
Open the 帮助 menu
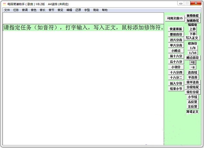pyautogui.click(x=105, y=10)
